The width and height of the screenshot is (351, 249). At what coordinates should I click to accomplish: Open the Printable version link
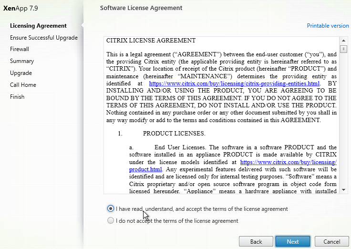coord(328,26)
